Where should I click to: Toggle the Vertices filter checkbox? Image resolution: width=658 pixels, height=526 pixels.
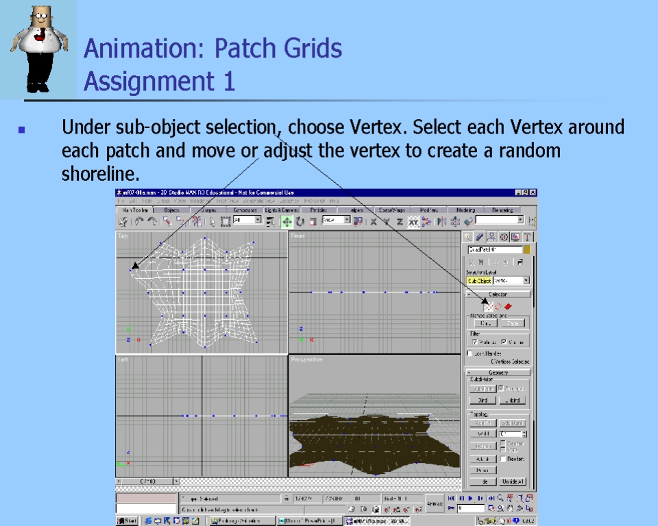pyautogui.click(x=475, y=342)
